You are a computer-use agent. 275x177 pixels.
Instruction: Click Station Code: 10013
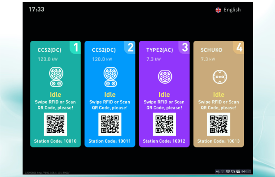point(219,141)
